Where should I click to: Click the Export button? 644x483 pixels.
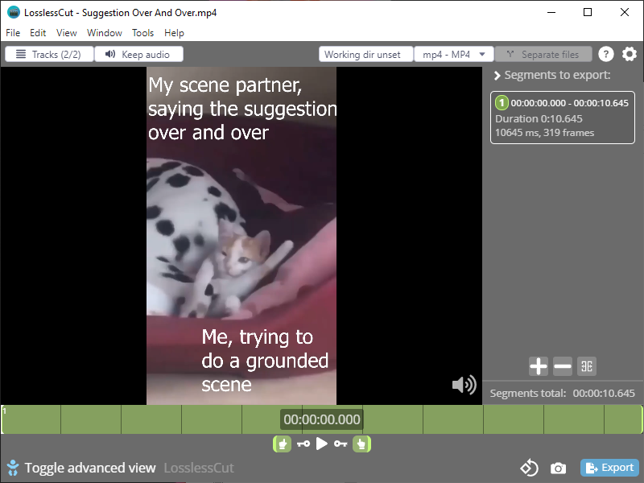point(609,468)
